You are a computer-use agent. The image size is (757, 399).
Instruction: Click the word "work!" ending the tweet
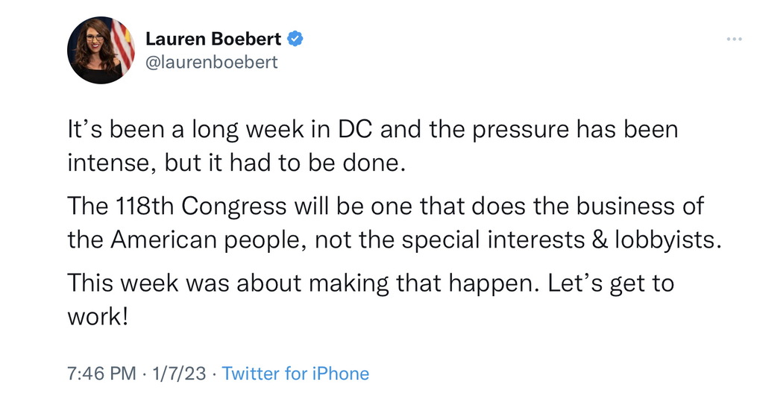pos(98,317)
